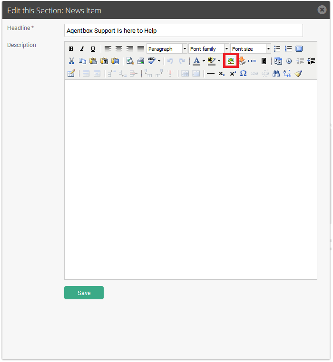Open the HTML source editor

pyautogui.click(x=252, y=61)
